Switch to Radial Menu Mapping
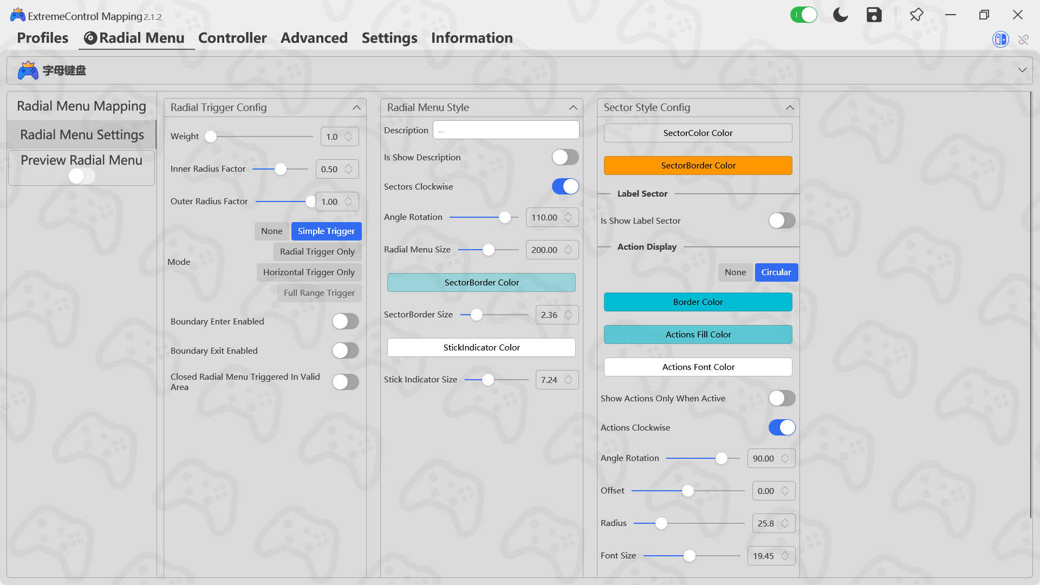Screen dimensions: 1040x585 tap(81, 106)
